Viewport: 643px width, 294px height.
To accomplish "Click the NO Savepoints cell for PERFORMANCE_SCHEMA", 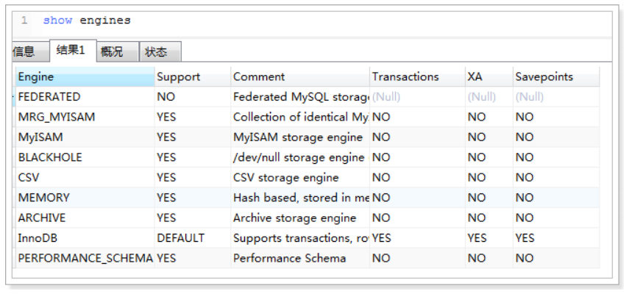I will (x=556, y=258).
